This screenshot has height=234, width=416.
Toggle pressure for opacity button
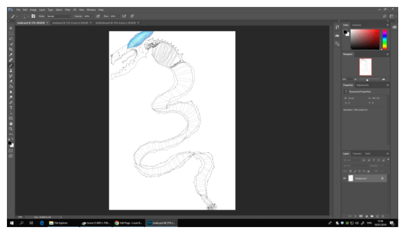98,16
